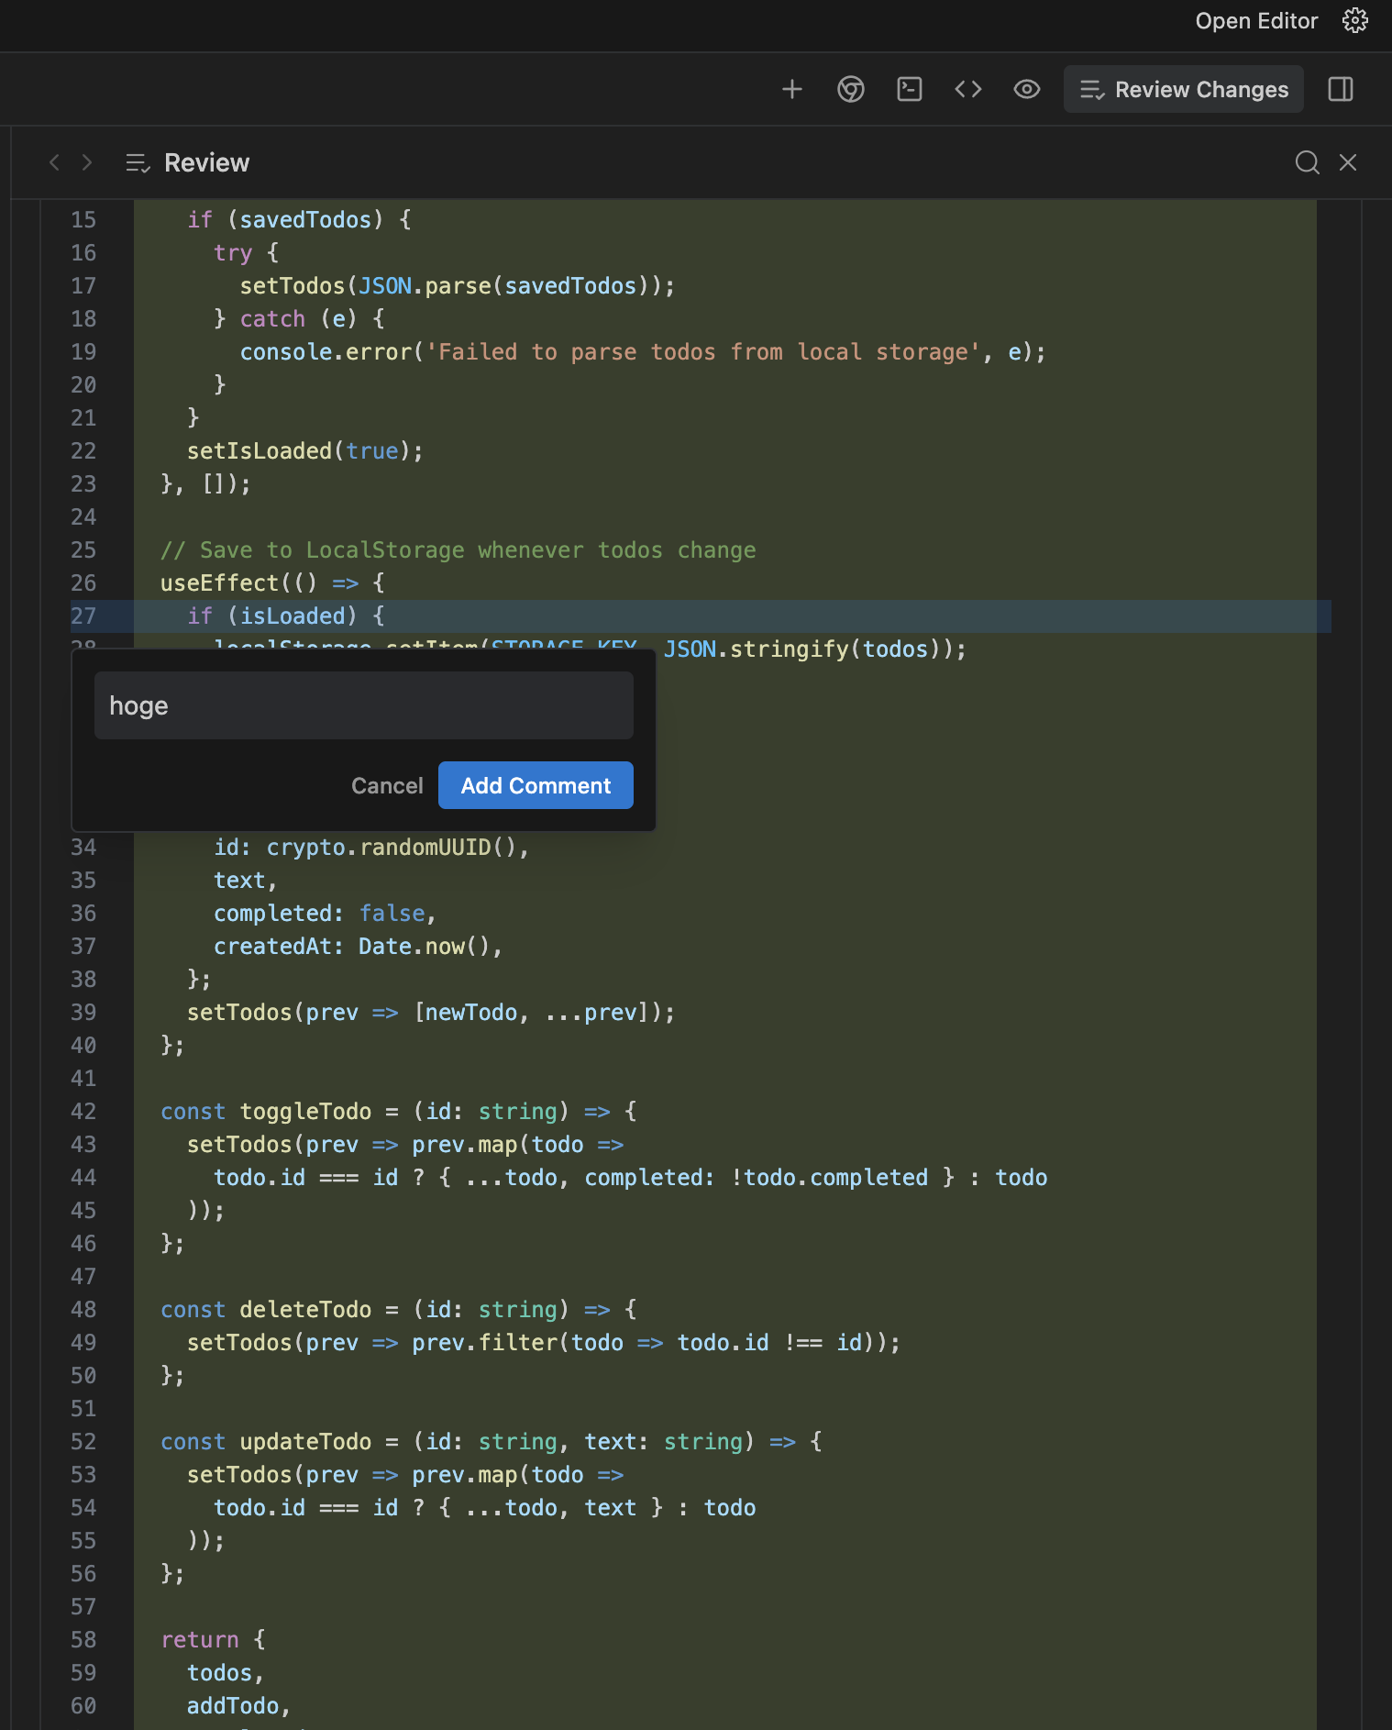Click line number 52 in gutter

83,1442
